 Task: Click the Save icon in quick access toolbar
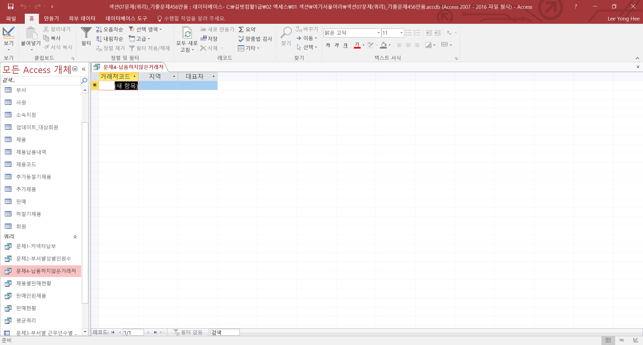pos(11,6)
